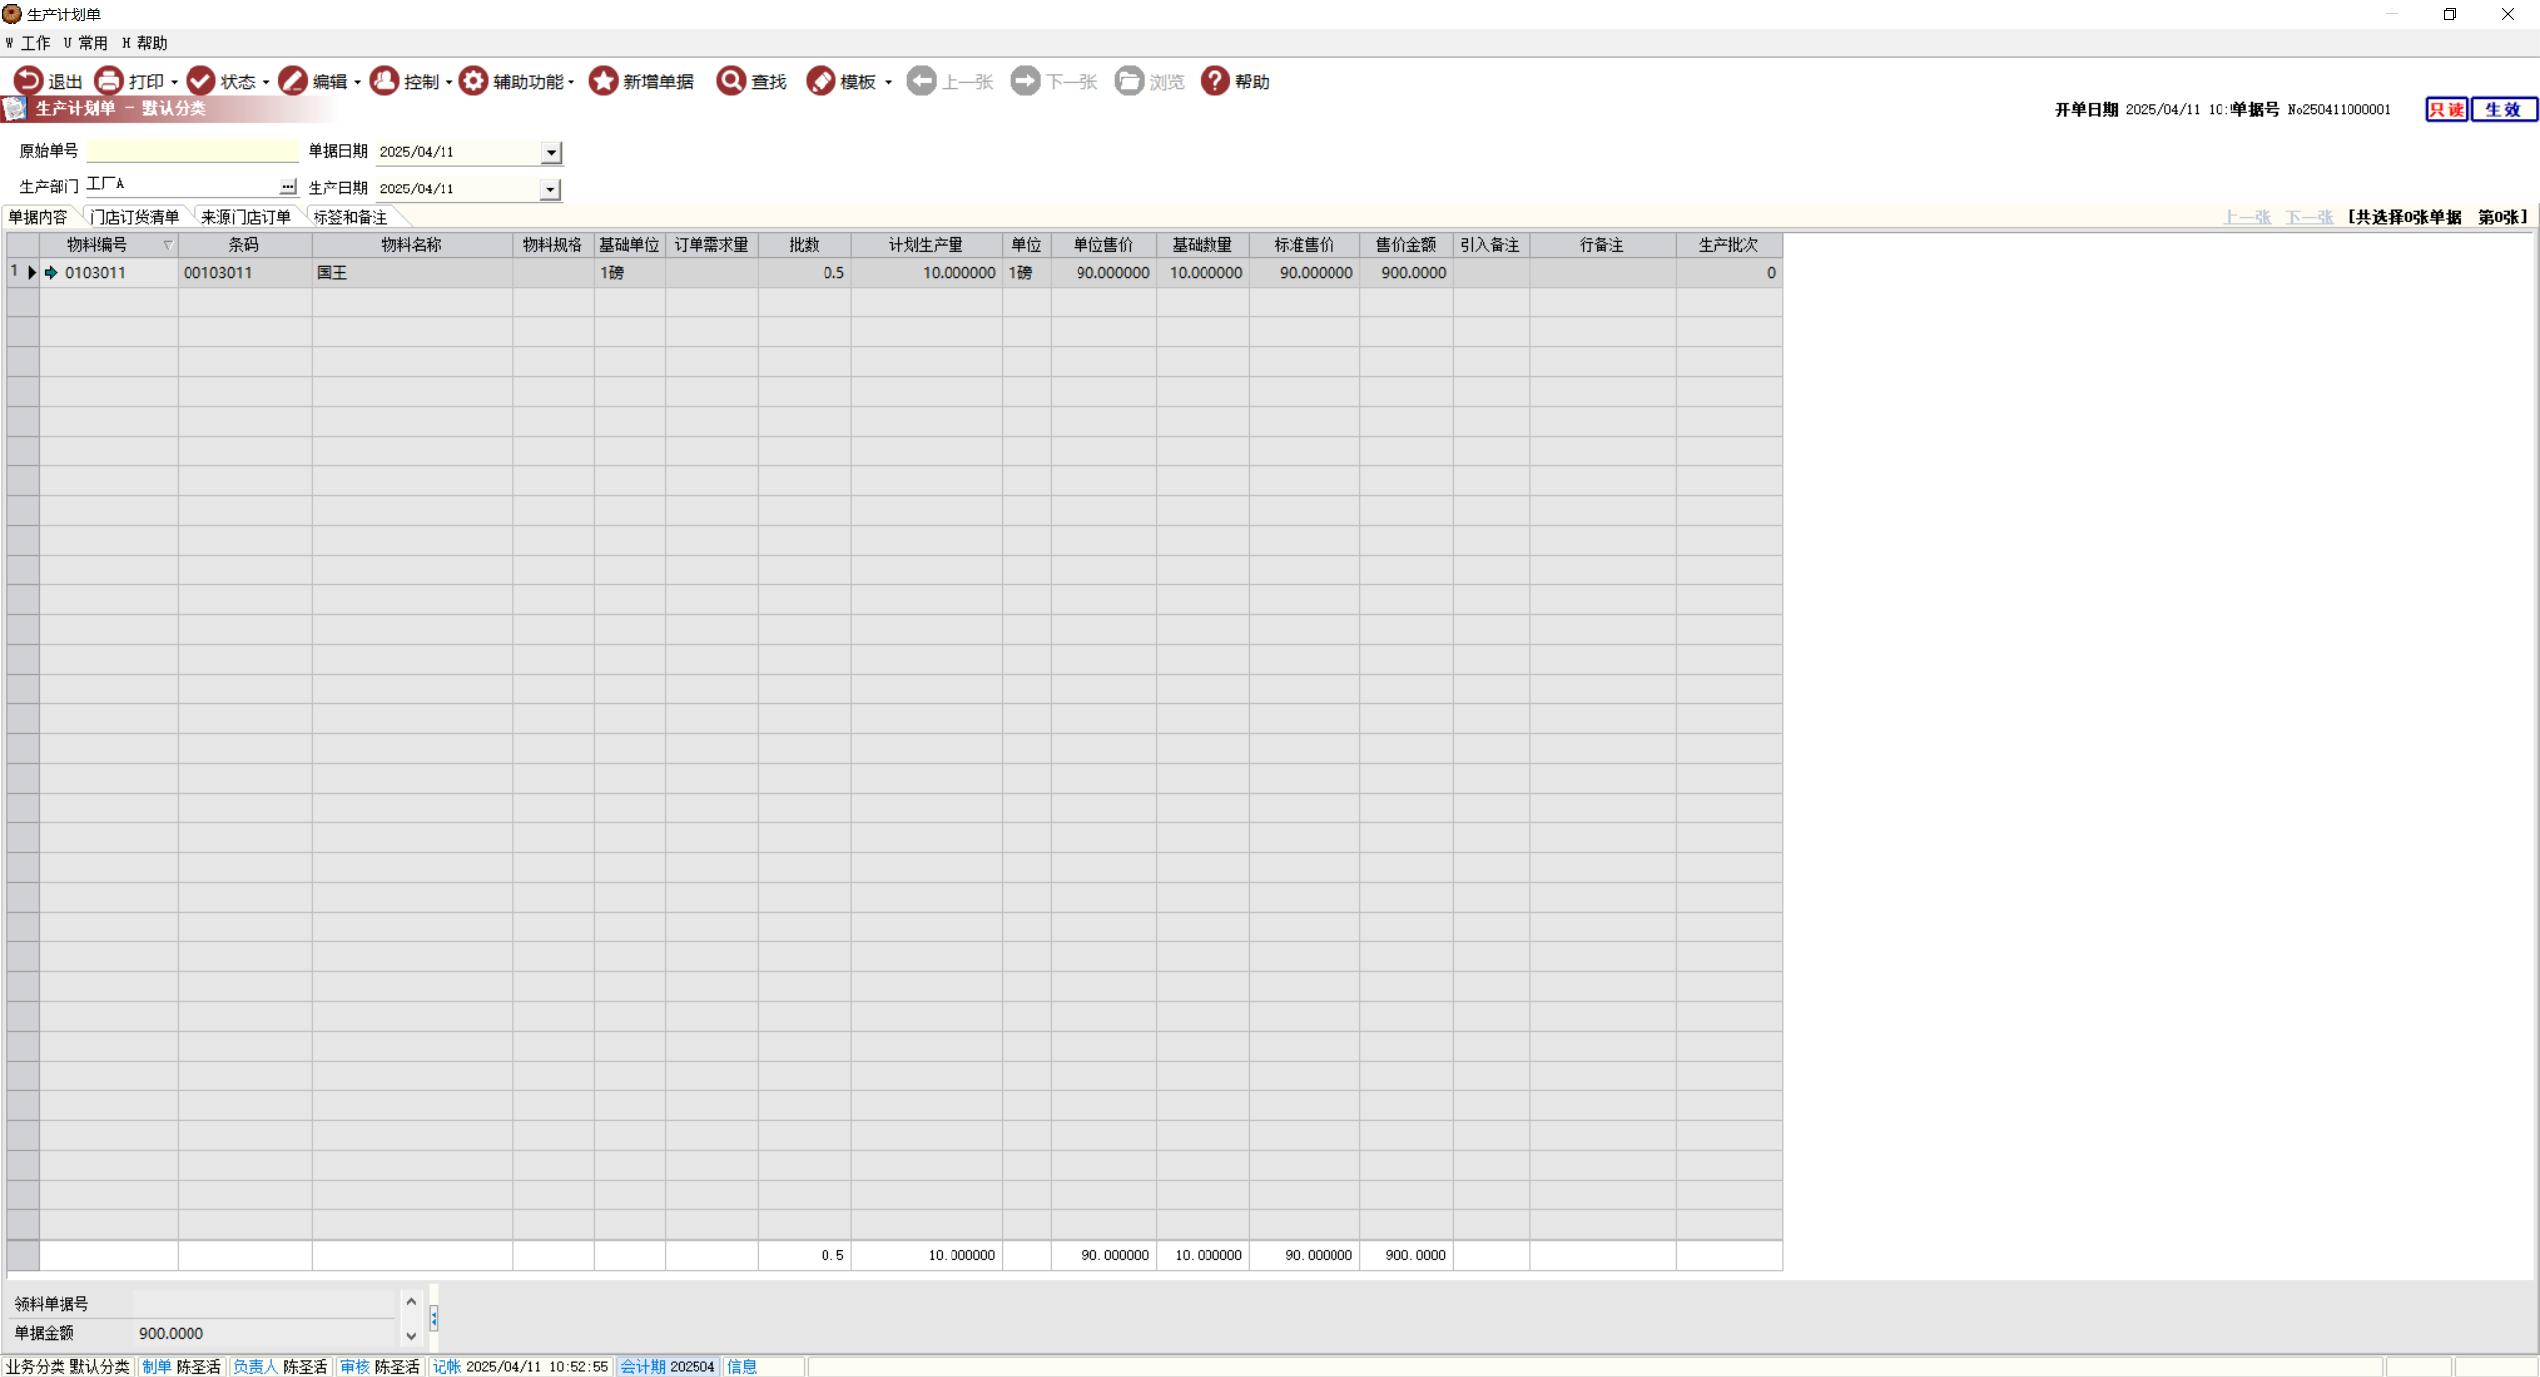Open the 模板 template icon
2540x1377 pixels.
tap(821, 81)
